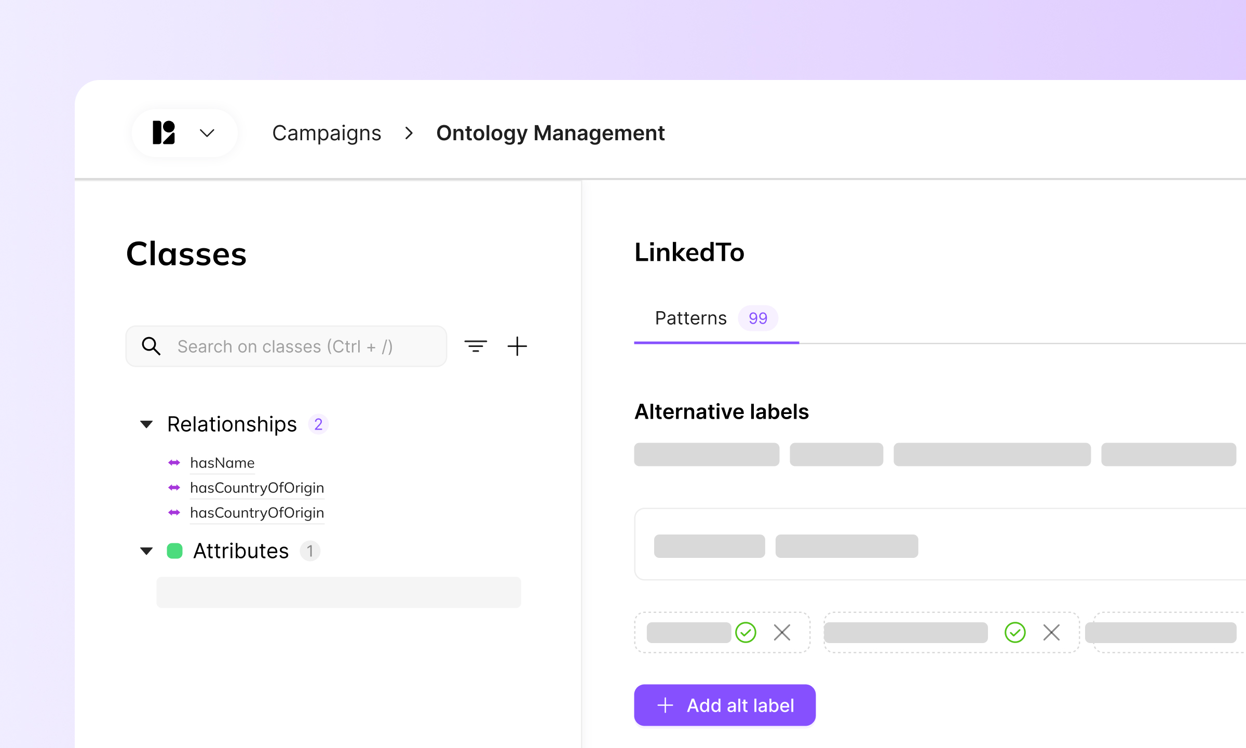The image size is (1246, 748).
Task: Click the plus icon to add class
Action: (x=517, y=346)
